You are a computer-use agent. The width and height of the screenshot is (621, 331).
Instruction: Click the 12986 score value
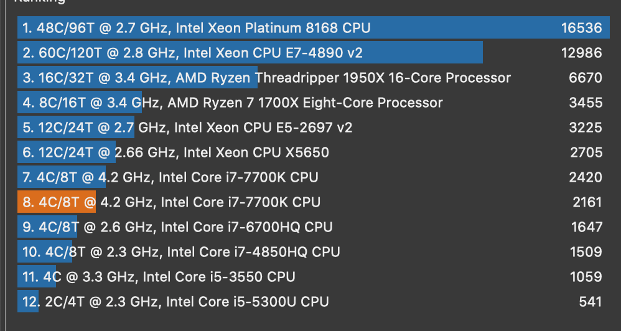pos(581,53)
